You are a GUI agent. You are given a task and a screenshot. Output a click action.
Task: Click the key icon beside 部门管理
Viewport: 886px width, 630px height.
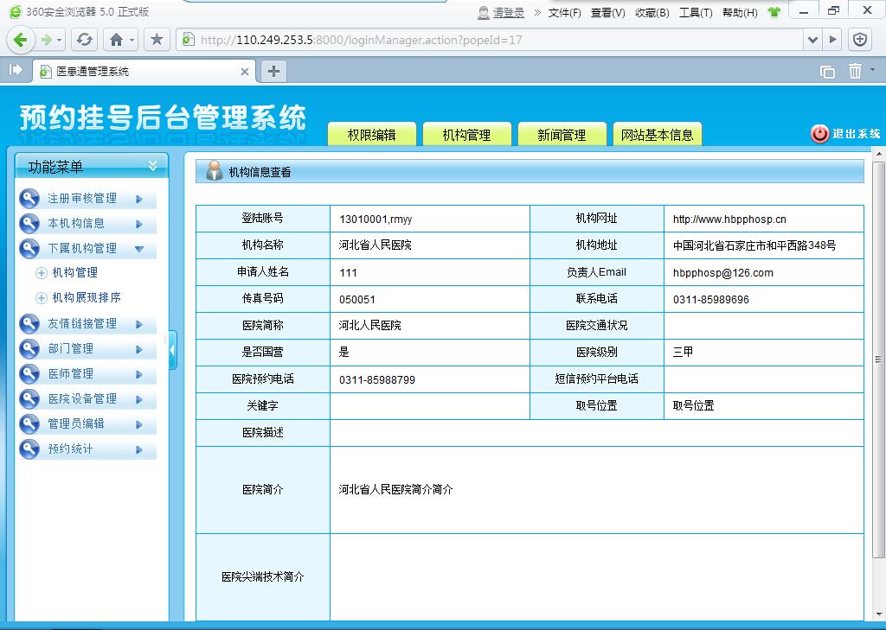29,349
